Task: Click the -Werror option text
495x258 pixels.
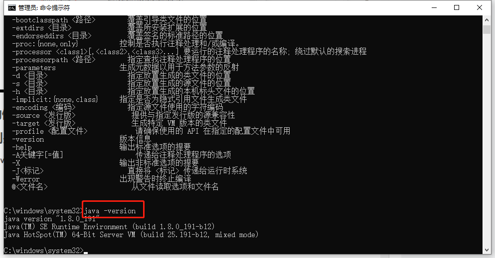Action: [x=26, y=179]
